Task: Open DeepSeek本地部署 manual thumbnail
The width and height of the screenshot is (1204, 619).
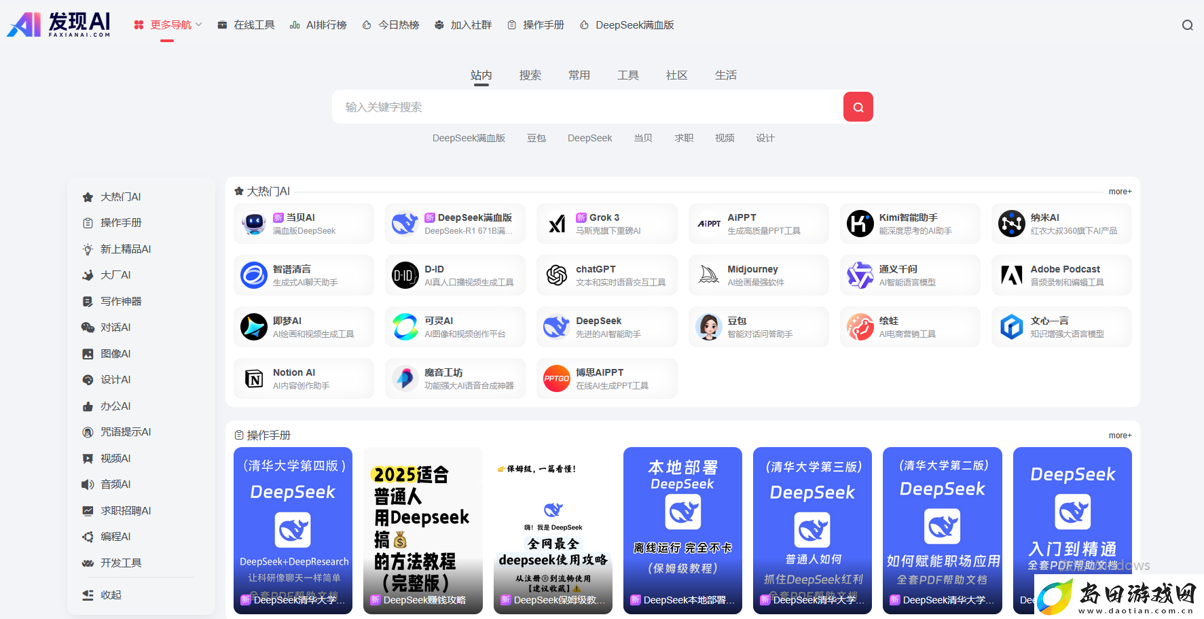Action: click(x=682, y=531)
